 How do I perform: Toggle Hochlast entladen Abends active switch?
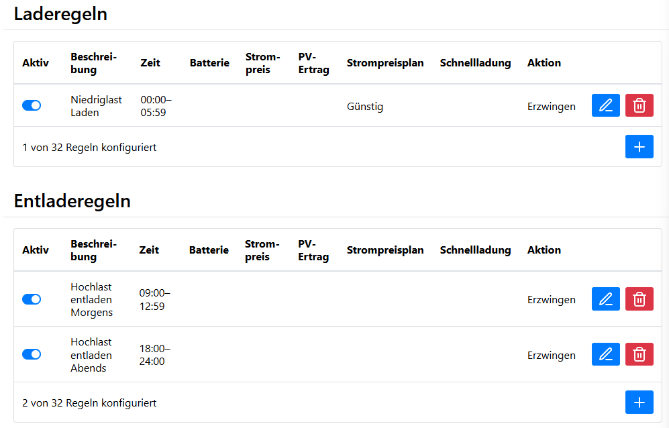pos(32,354)
